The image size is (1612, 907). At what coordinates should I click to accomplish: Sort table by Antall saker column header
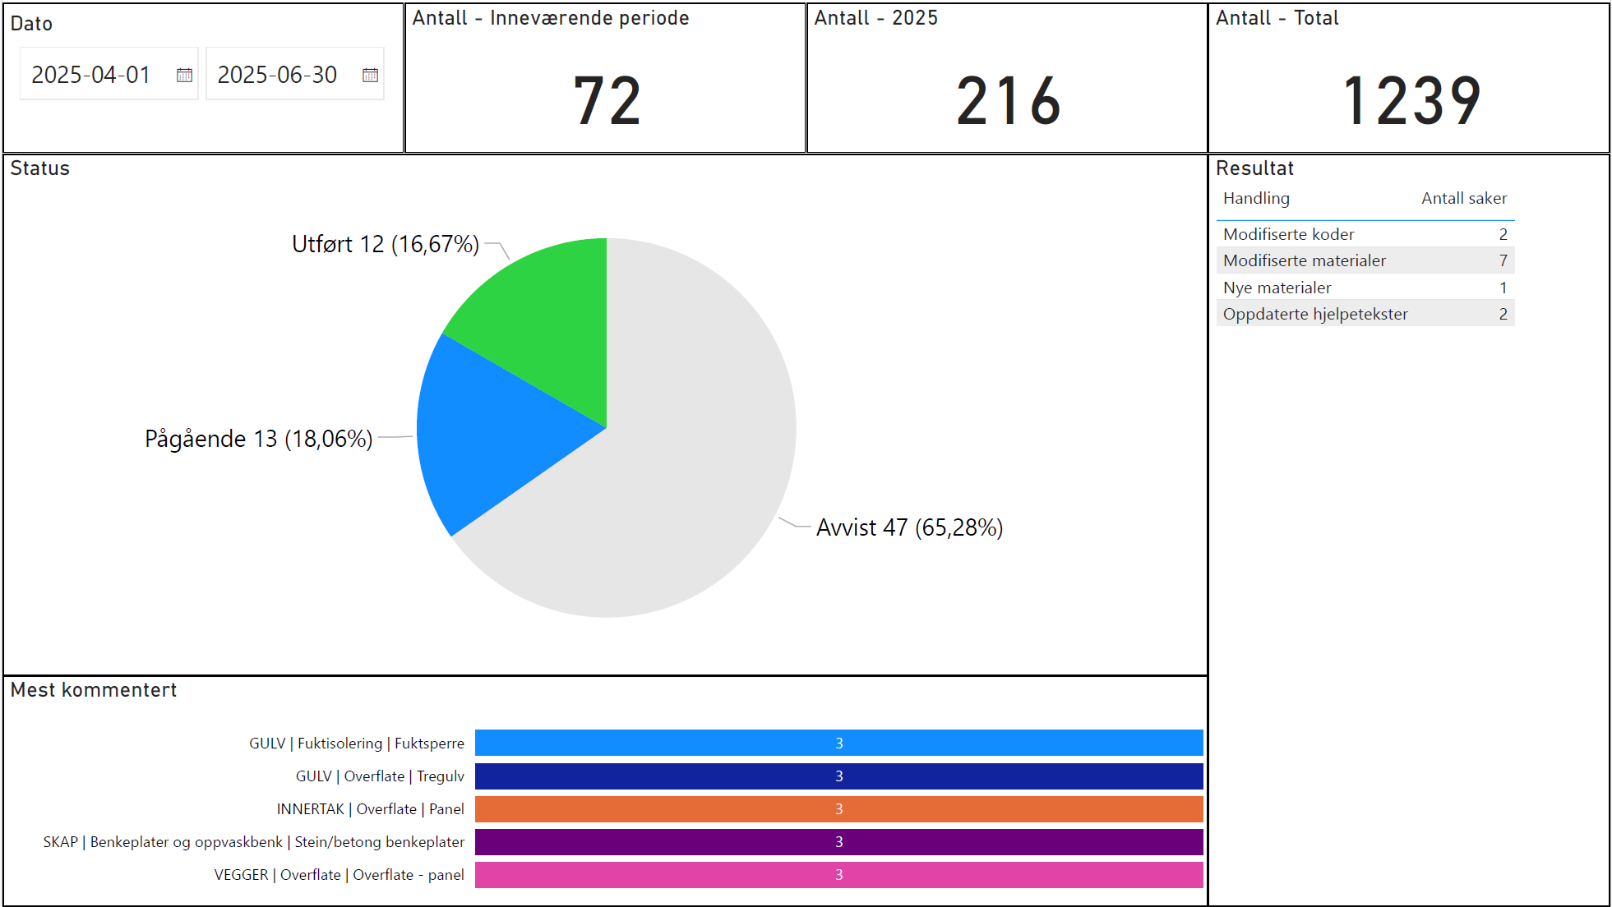[1464, 198]
